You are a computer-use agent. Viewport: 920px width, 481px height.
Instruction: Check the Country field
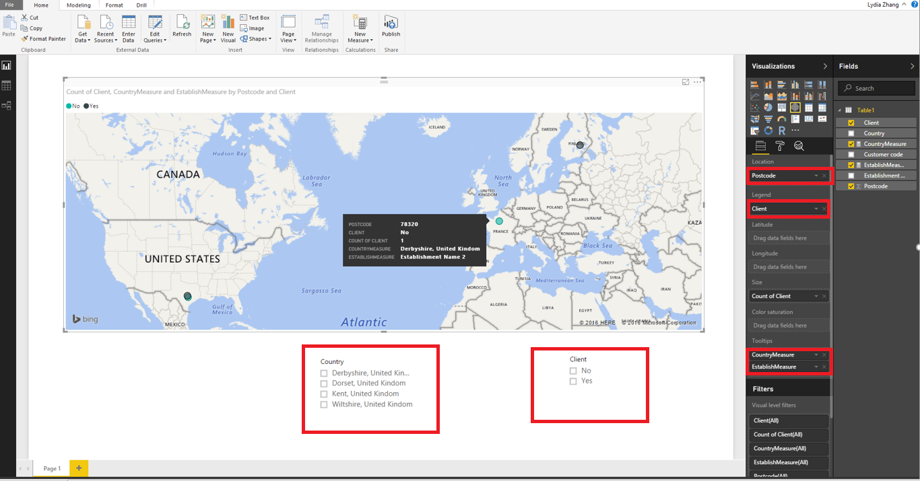(851, 133)
